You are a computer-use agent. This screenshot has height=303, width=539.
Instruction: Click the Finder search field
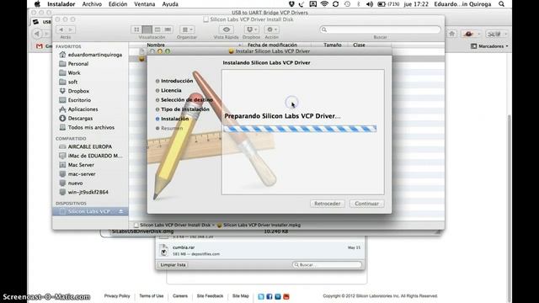pyautogui.click(x=380, y=29)
